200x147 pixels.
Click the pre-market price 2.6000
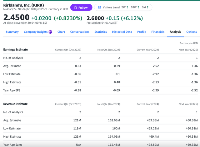(95, 18)
